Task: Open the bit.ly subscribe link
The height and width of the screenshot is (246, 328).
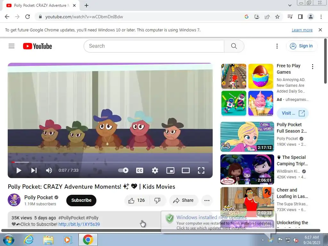Action: click(x=79, y=224)
